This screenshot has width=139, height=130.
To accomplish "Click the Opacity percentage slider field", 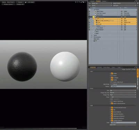I will pyautogui.click(x=123, y=87).
